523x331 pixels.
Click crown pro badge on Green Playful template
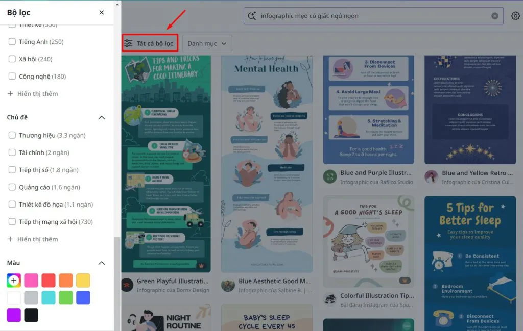click(x=201, y=265)
